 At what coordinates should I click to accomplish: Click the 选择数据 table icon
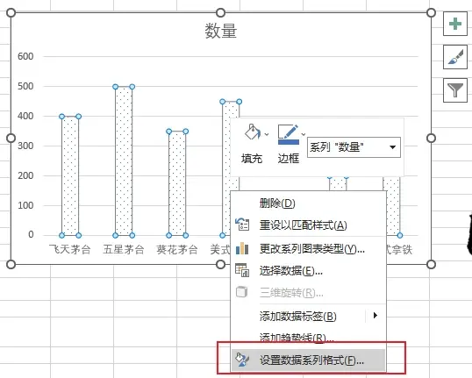(242, 270)
